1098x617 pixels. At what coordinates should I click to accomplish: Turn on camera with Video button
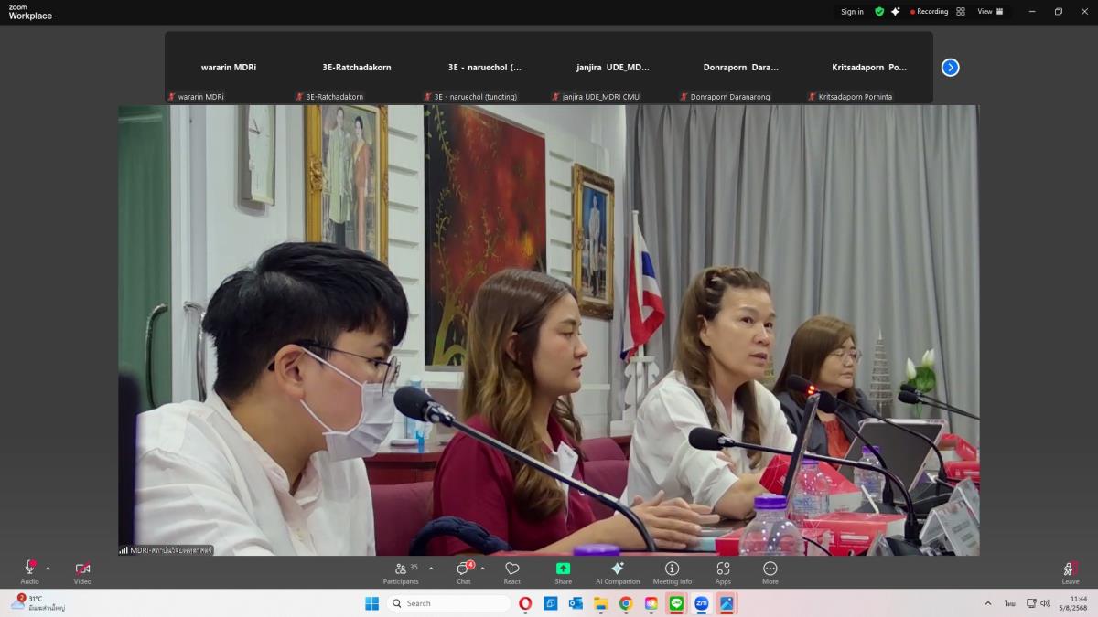point(82,569)
